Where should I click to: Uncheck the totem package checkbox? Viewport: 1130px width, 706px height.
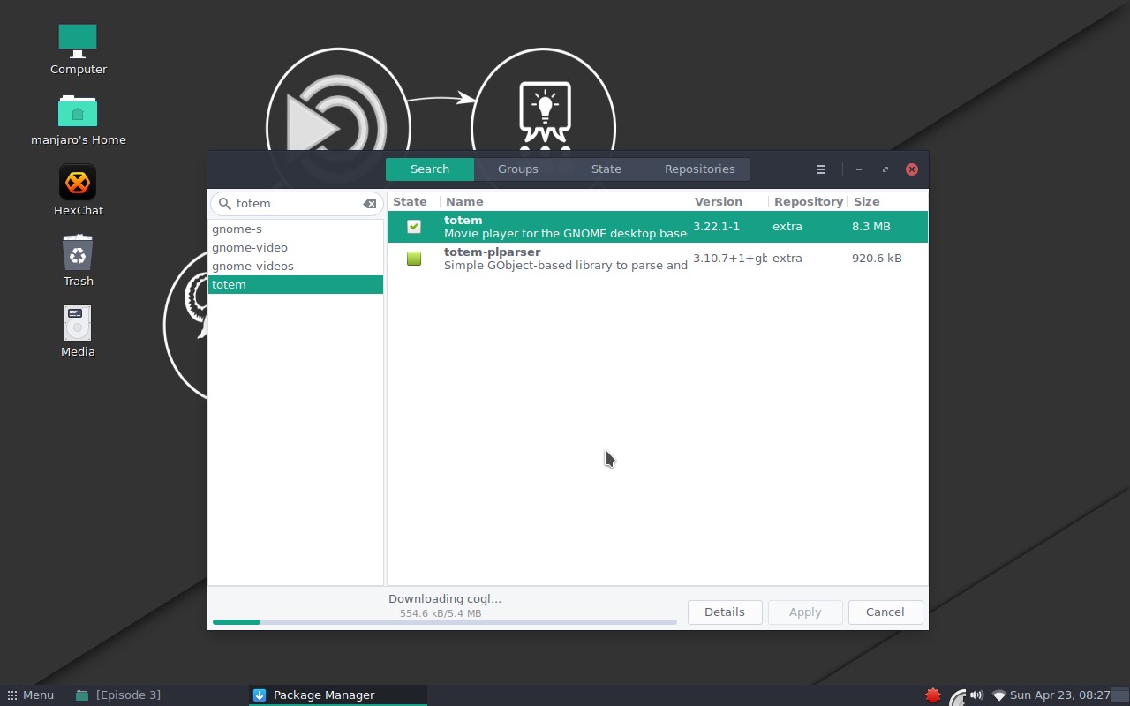point(413,226)
